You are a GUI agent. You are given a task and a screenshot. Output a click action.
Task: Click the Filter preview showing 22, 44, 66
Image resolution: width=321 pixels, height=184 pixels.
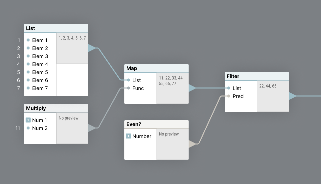coord(273,96)
